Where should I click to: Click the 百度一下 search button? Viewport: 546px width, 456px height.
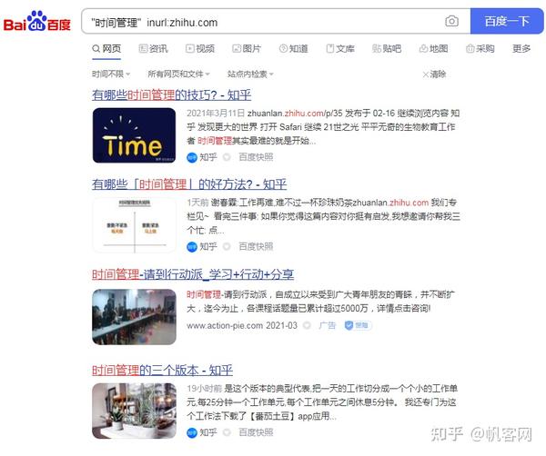point(507,22)
